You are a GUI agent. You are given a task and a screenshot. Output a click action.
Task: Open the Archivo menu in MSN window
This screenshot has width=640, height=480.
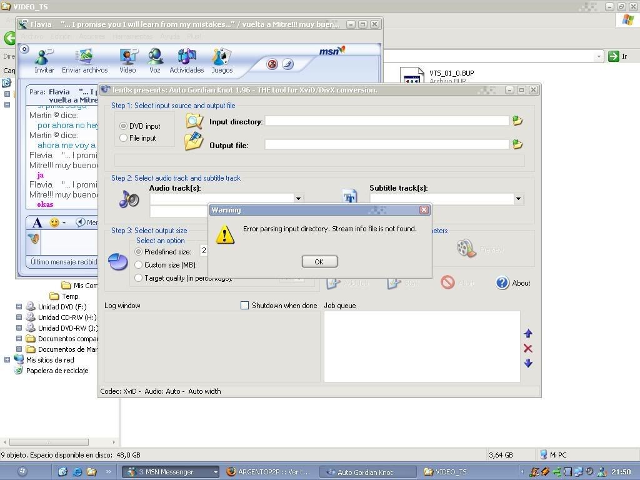pos(32,36)
